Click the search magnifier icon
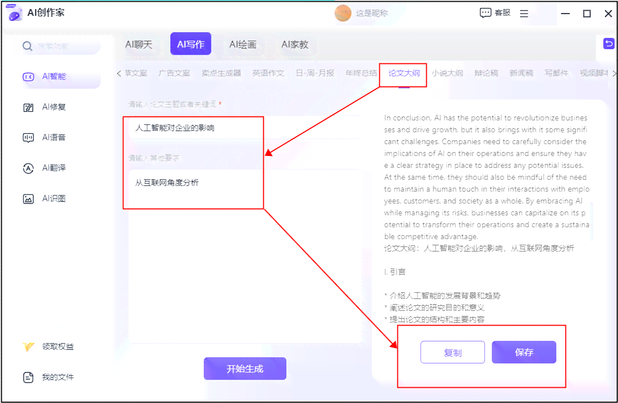 coord(27,46)
